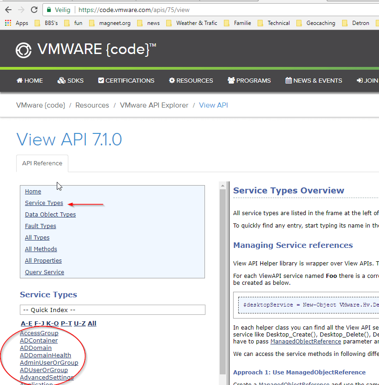Click the Resources breadcrumb link
The width and height of the screenshot is (379, 385).
(x=92, y=105)
